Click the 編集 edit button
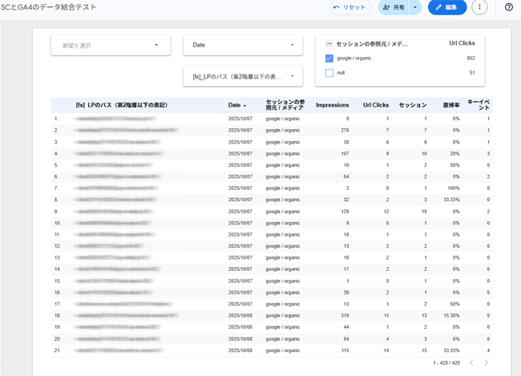 tap(447, 7)
